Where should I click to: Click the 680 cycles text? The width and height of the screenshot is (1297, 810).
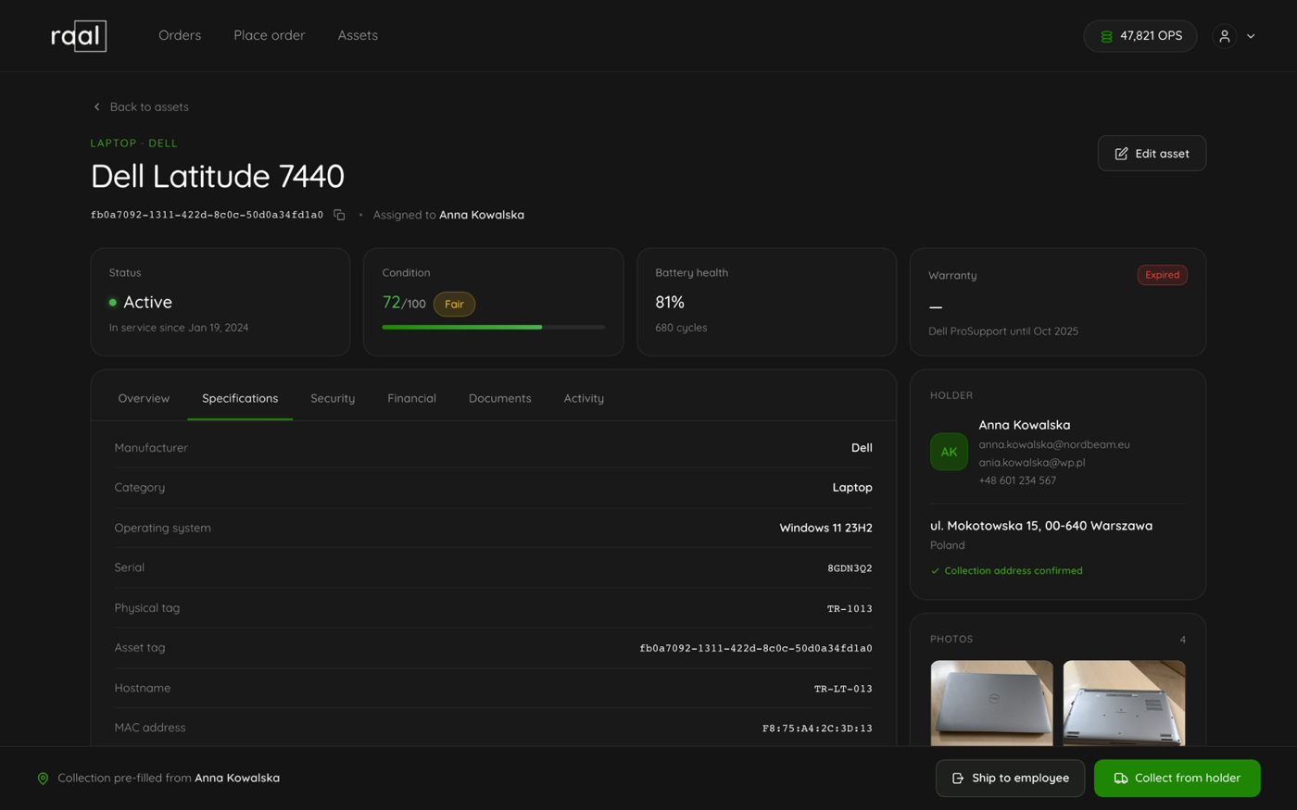click(681, 328)
